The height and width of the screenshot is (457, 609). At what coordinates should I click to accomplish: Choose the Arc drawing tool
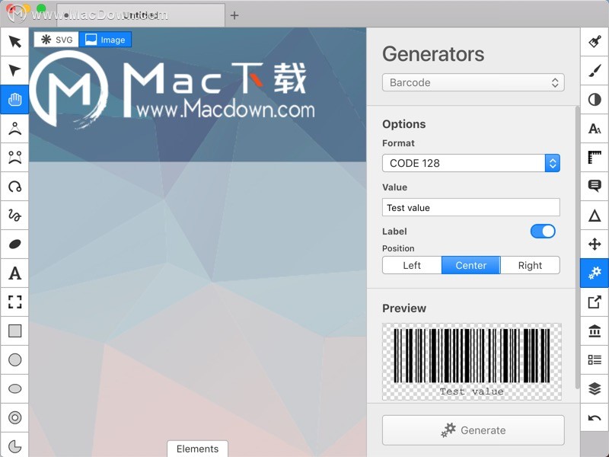14,187
